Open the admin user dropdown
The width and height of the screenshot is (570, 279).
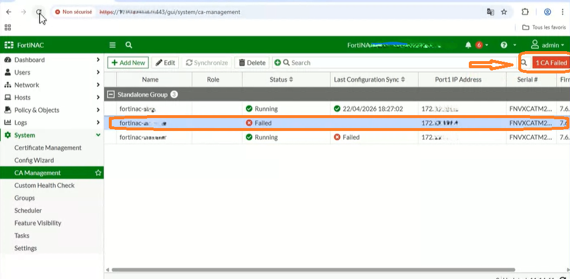point(548,45)
